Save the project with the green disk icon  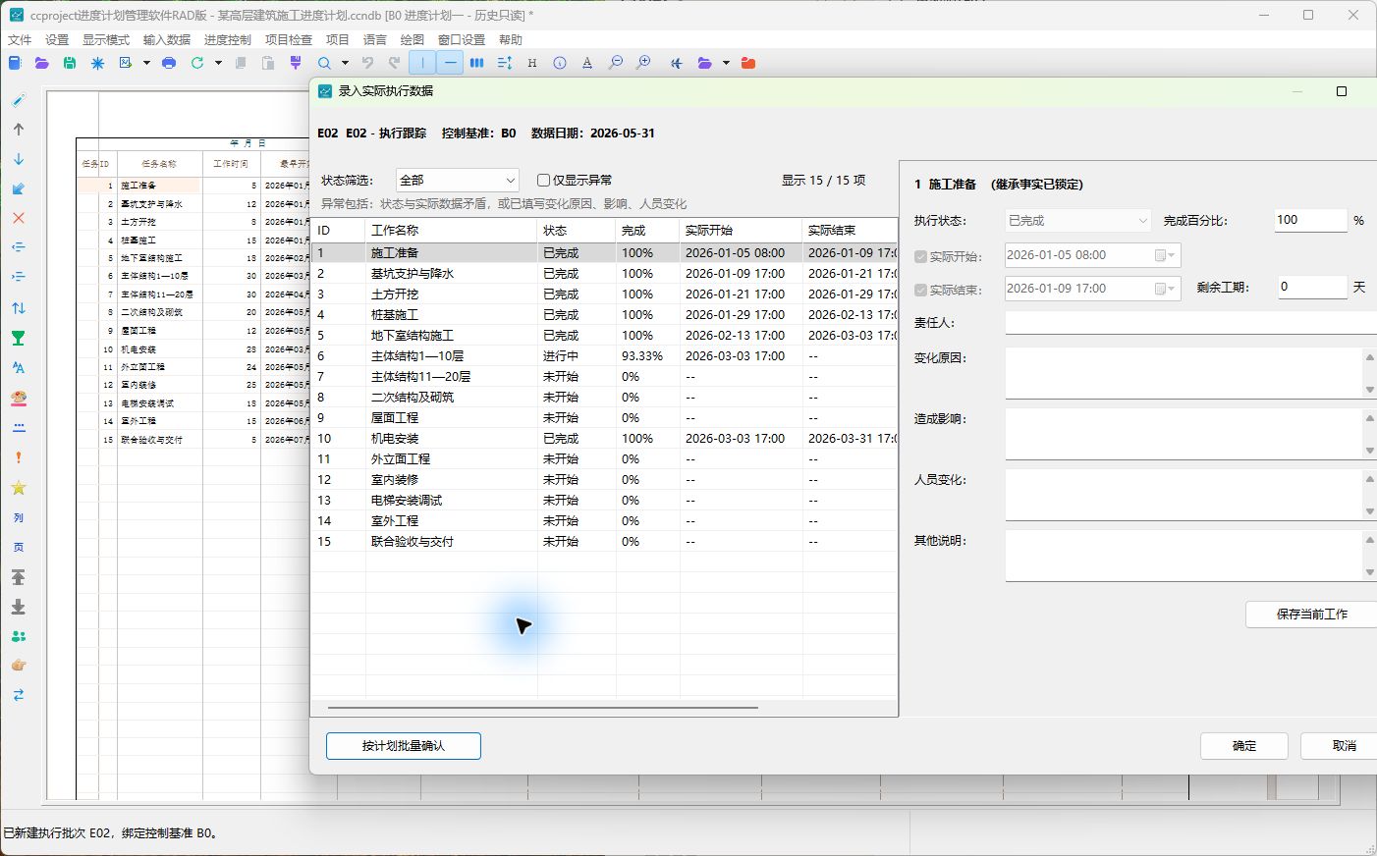click(69, 63)
